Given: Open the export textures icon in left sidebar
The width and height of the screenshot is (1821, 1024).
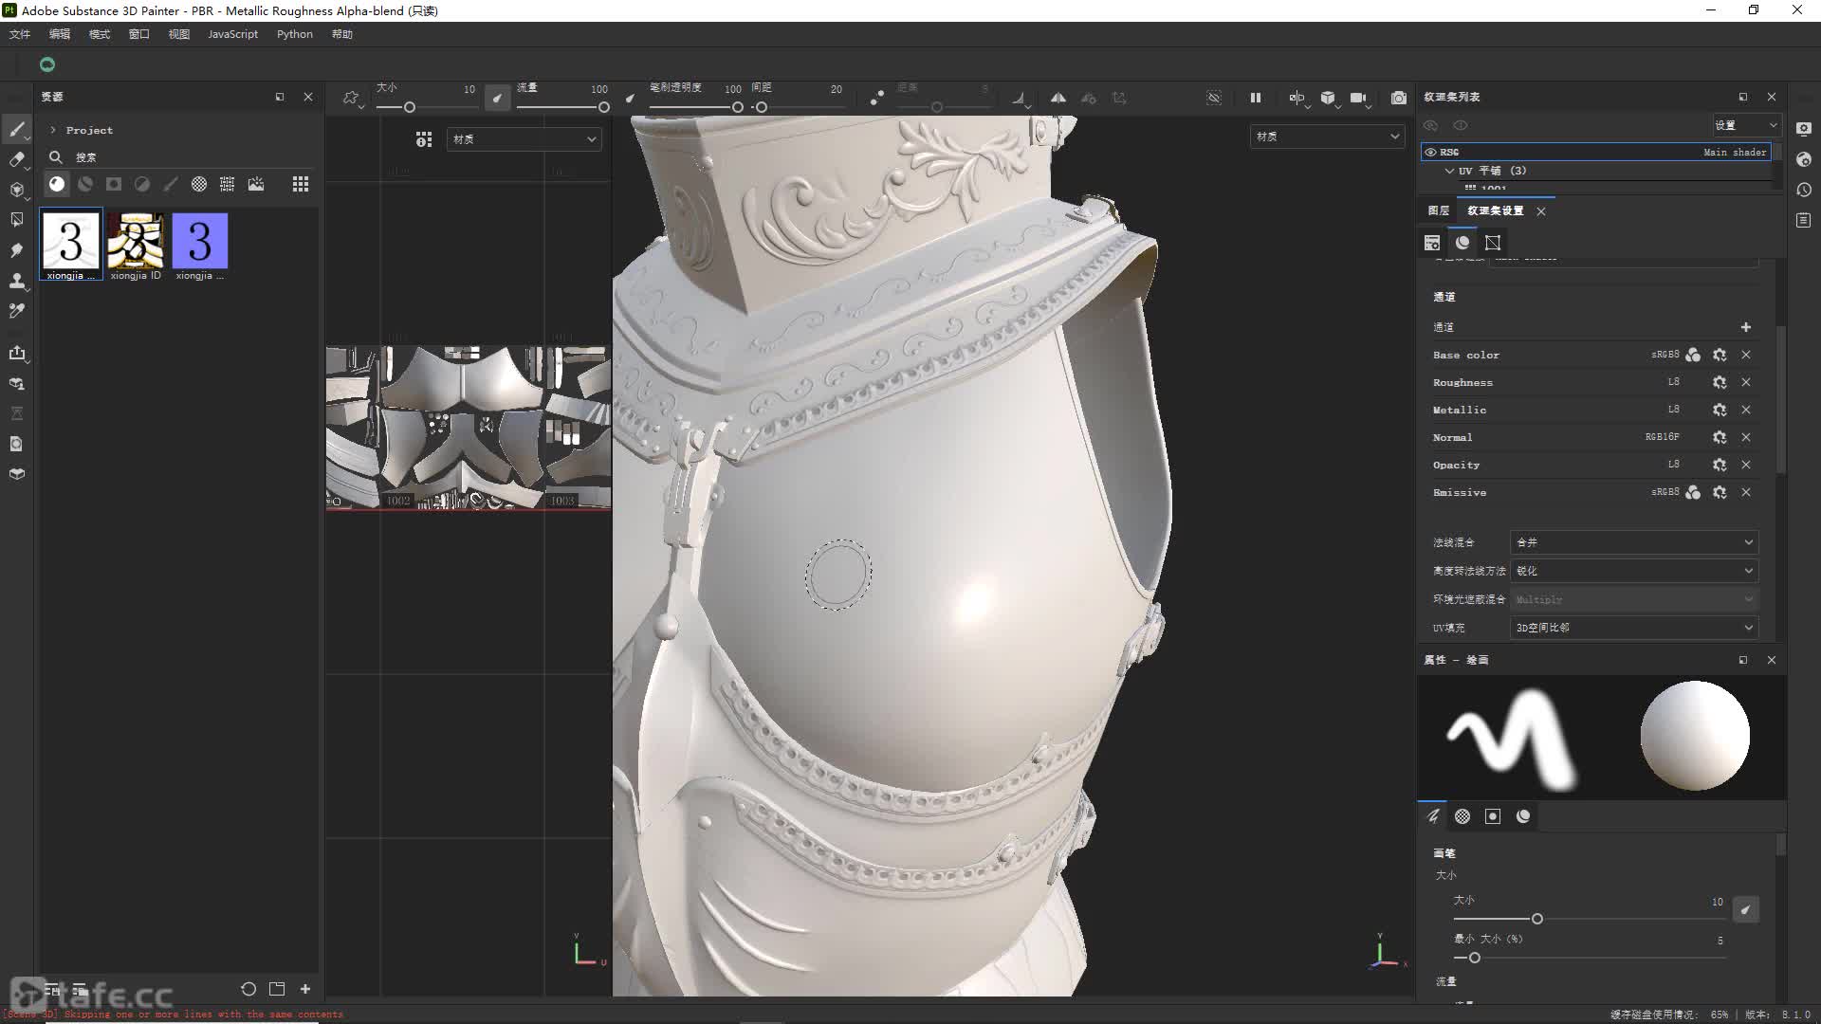Looking at the screenshot, I should tap(17, 353).
